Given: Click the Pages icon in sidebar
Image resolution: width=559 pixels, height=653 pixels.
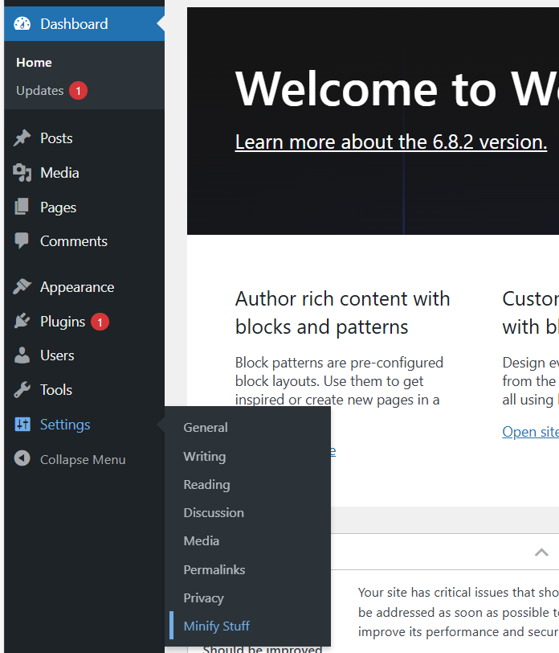Looking at the screenshot, I should 22,207.
